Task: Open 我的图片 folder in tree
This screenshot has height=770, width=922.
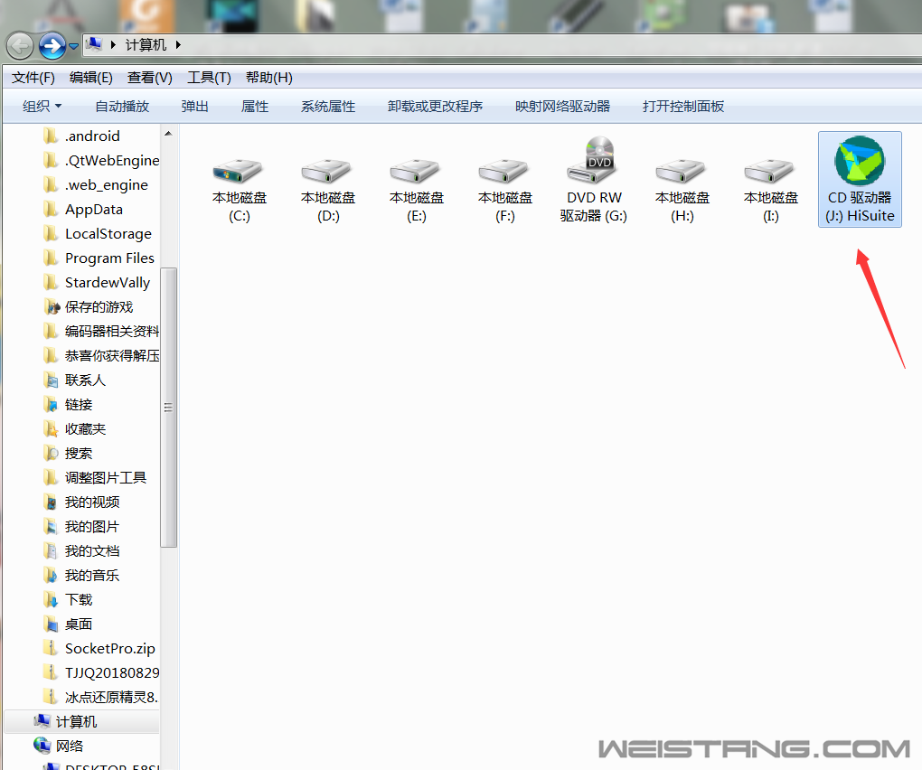Action: (x=81, y=527)
